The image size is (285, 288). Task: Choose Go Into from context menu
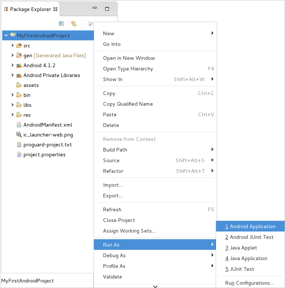155,44
